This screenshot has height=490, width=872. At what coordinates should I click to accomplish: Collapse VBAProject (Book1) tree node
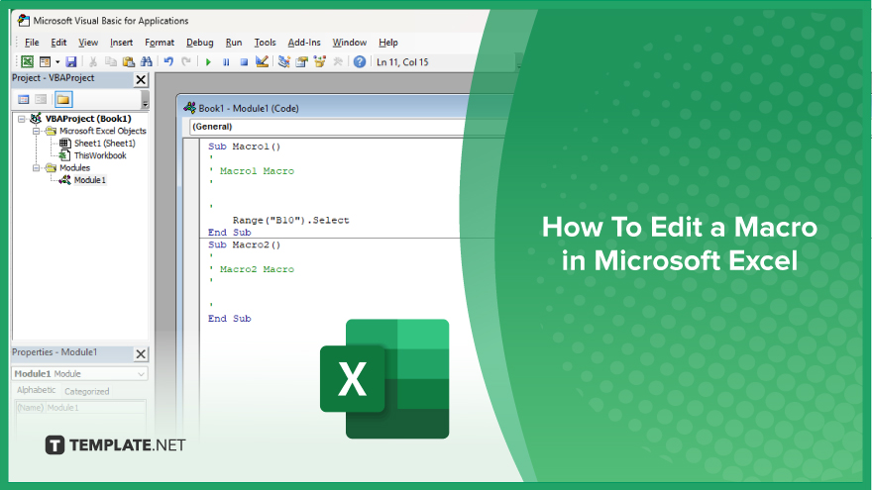coord(22,119)
